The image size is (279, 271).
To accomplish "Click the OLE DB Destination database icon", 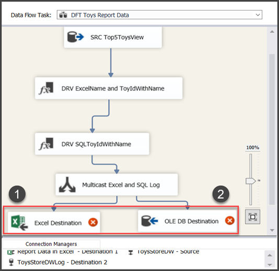I will tap(149, 221).
